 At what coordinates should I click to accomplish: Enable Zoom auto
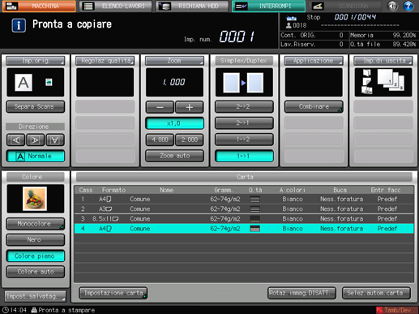coord(174,156)
